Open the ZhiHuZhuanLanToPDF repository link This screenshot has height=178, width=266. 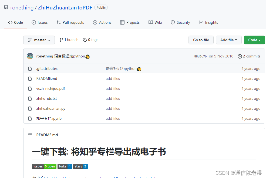(65, 8)
